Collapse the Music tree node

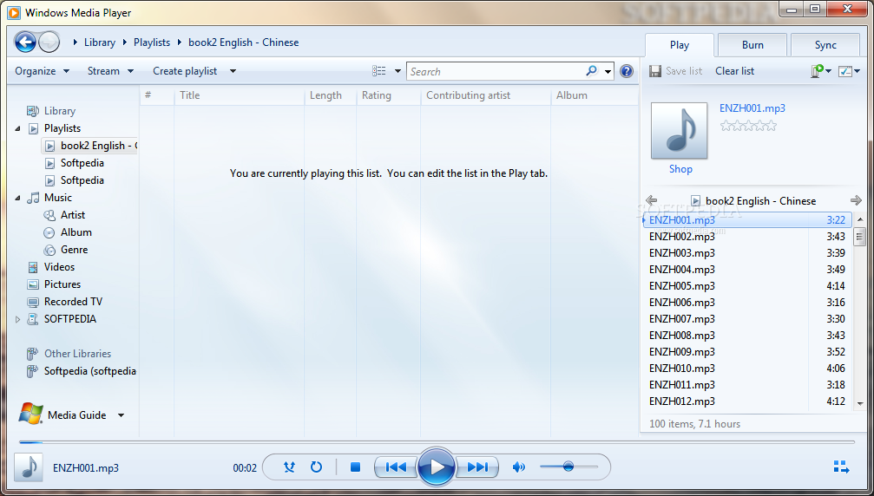point(18,198)
